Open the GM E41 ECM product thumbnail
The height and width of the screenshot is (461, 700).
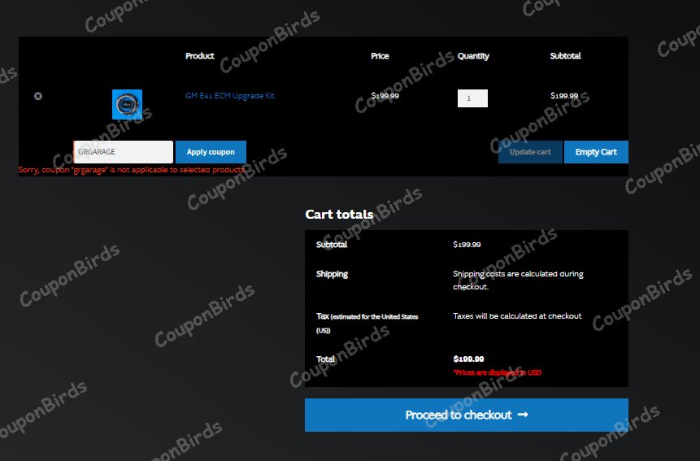(127, 105)
